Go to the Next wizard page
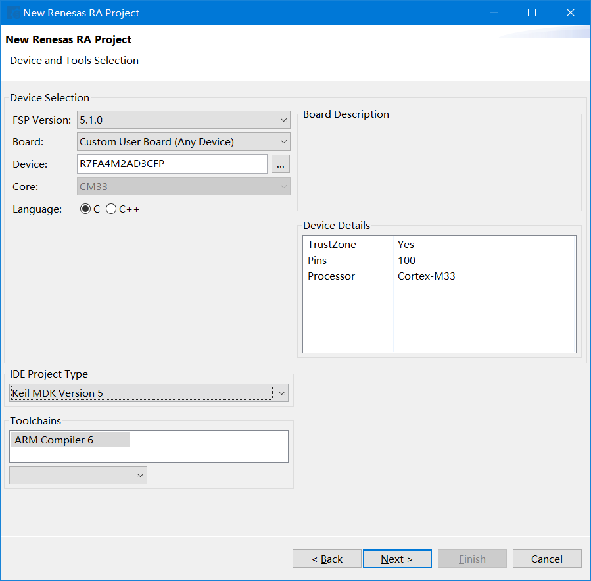The height and width of the screenshot is (581, 591). tap(397, 559)
